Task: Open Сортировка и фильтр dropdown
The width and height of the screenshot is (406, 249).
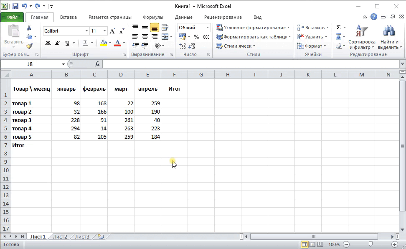Action: click(x=362, y=37)
